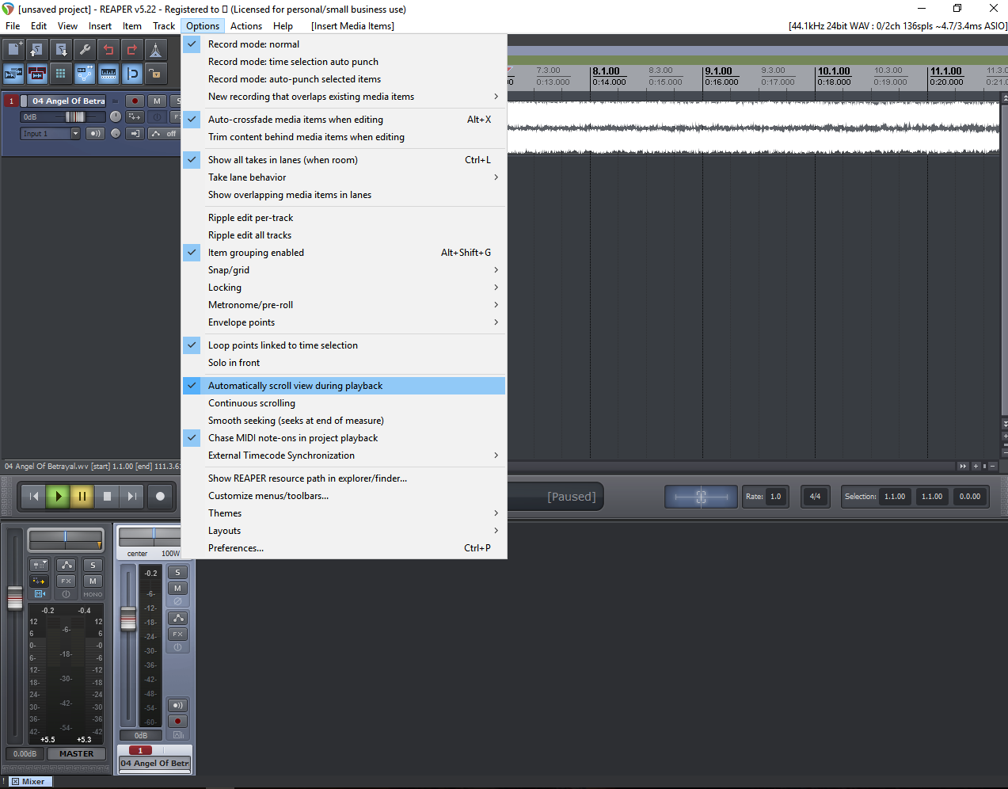Open FX on track 1 mixer strip
The height and width of the screenshot is (789, 1008).
177,634
